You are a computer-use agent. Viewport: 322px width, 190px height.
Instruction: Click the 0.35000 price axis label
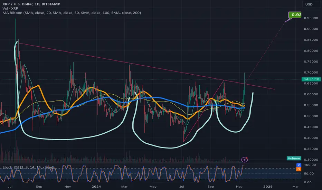[x=311, y=149]
